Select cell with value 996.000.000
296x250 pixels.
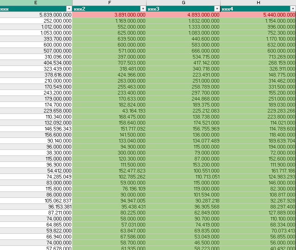[258, 27]
